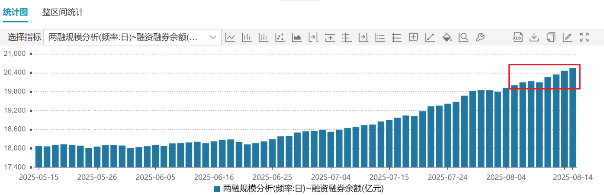Switch to 统计图 tab
The height and width of the screenshot is (195, 604).
point(16,12)
